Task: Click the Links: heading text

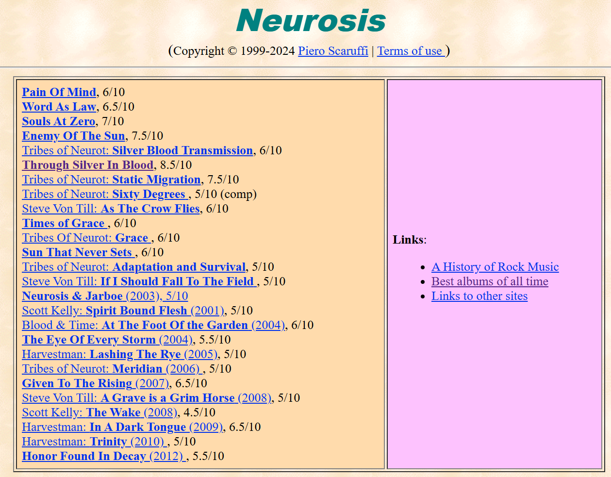Action: pyautogui.click(x=410, y=240)
